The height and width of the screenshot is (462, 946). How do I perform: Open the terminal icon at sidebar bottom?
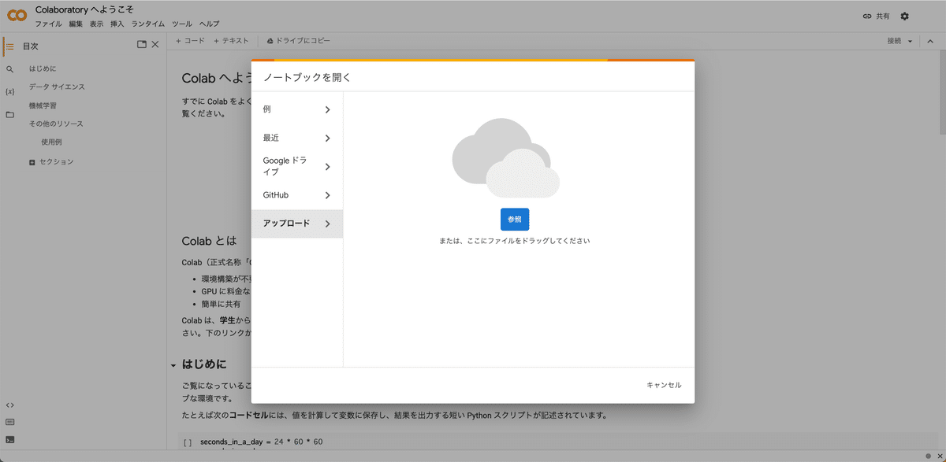click(x=10, y=440)
